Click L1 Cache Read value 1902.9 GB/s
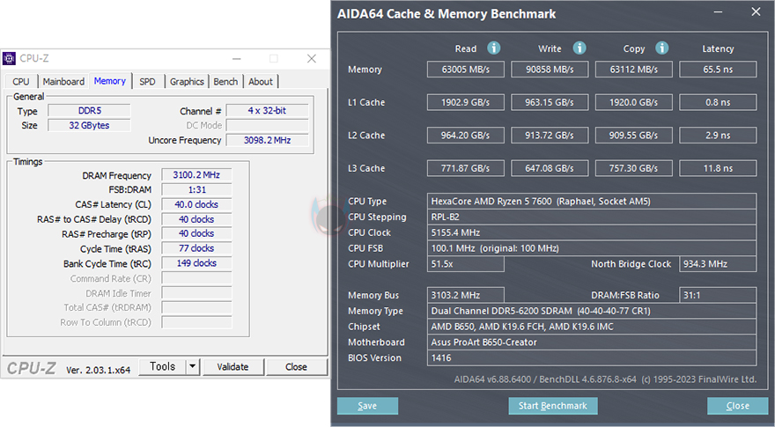This screenshot has height=427, width=775. pos(466,102)
